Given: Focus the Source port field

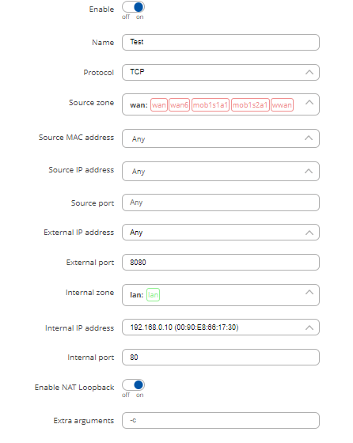Looking at the screenshot, I should 221,203.
